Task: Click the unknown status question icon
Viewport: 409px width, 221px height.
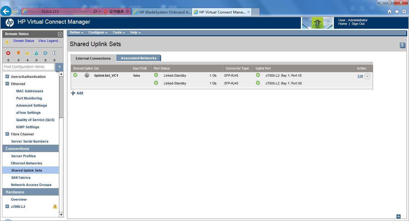Action: coord(45,53)
